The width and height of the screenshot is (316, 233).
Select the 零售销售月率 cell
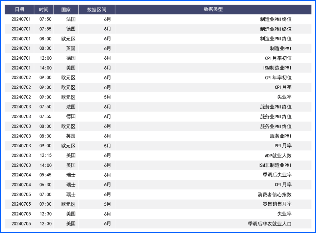point(277,204)
